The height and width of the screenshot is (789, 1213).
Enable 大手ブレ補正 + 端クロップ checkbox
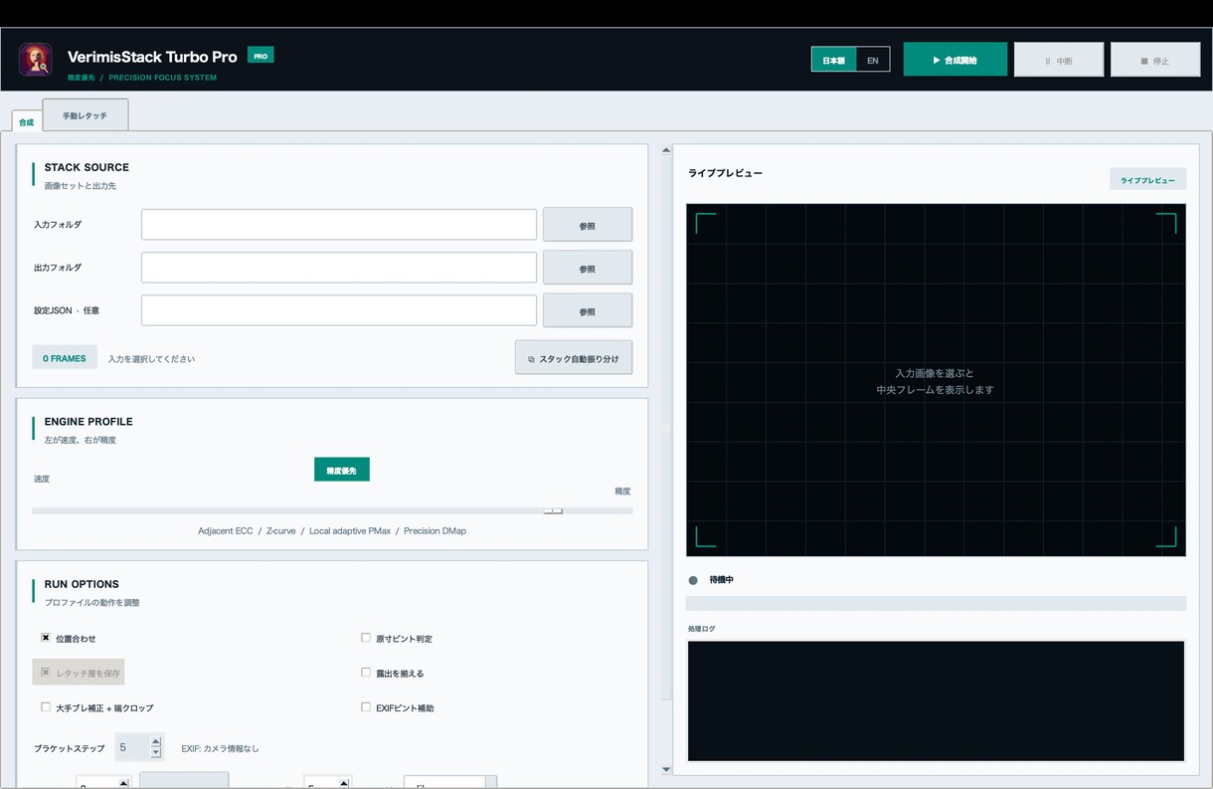point(46,707)
